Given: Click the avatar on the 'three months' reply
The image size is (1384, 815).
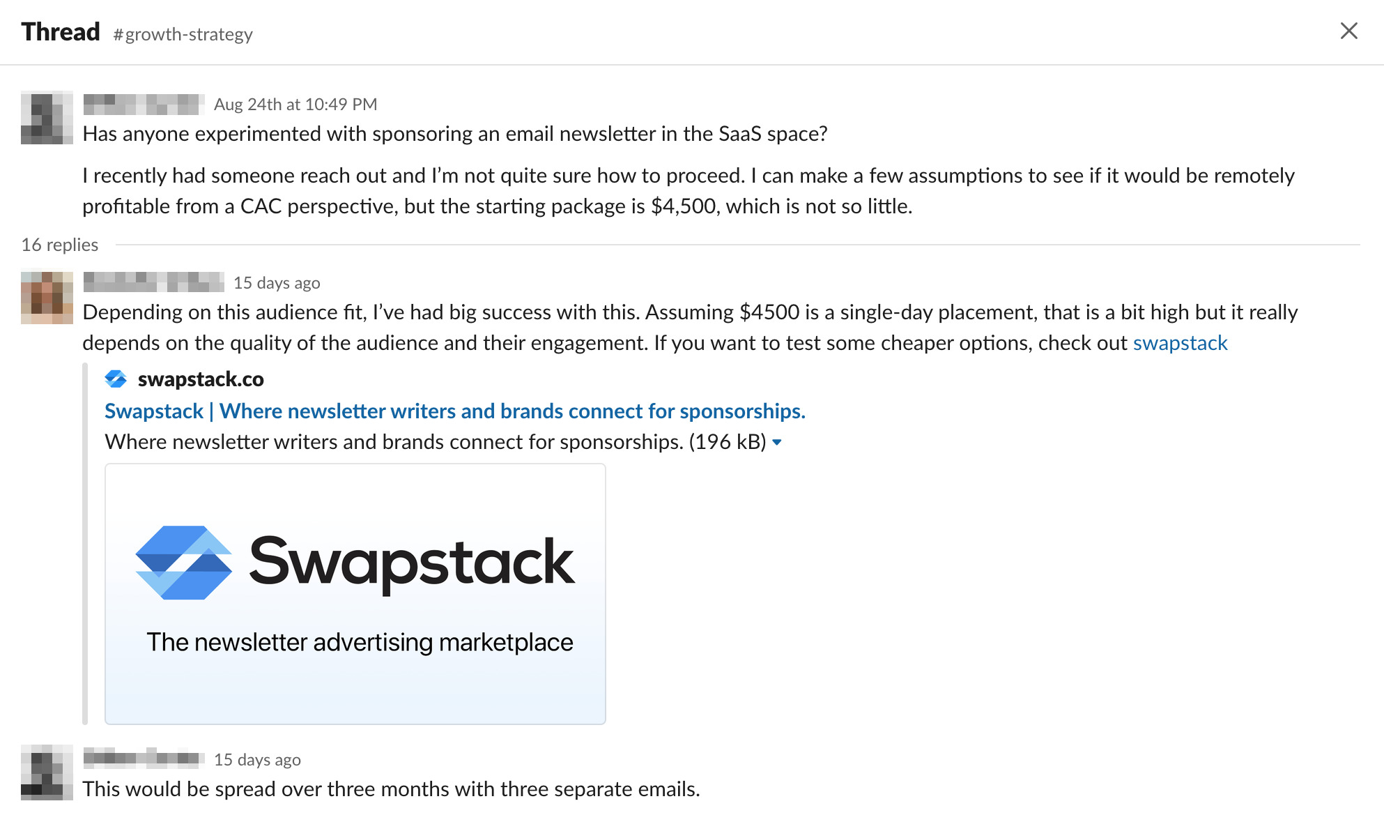Looking at the screenshot, I should [47, 772].
